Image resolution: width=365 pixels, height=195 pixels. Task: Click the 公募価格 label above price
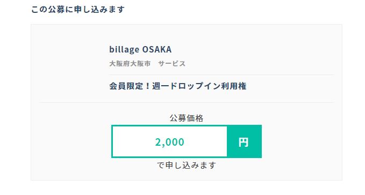pyautogui.click(x=187, y=118)
